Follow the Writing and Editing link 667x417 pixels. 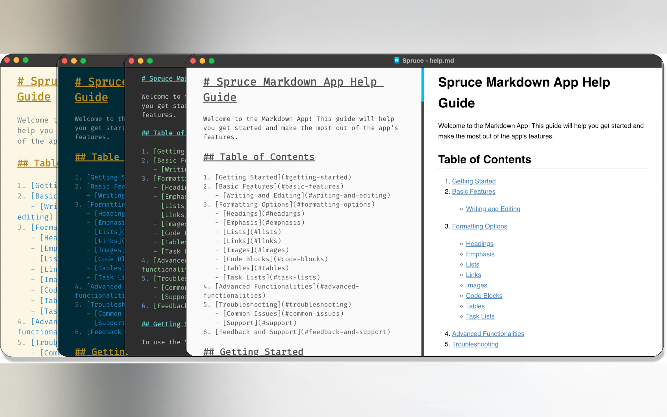coord(493,209)
